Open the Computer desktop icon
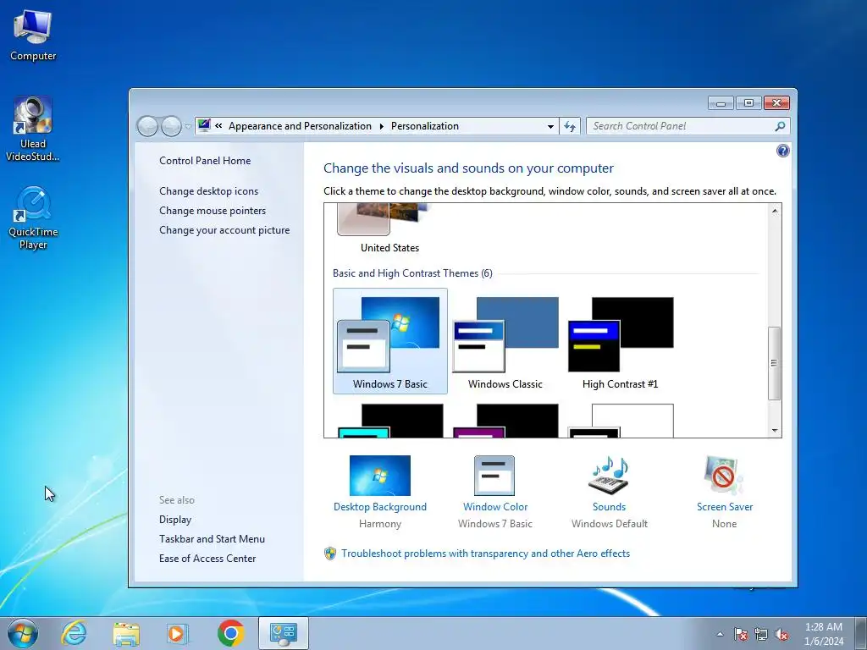The width and height of the screenshot is (867, 650). (33, 35)
